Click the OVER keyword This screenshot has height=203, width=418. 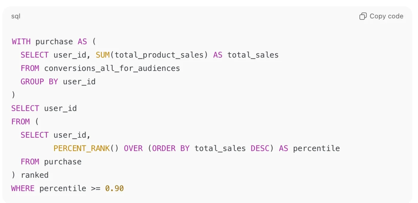tap(133, 148)
